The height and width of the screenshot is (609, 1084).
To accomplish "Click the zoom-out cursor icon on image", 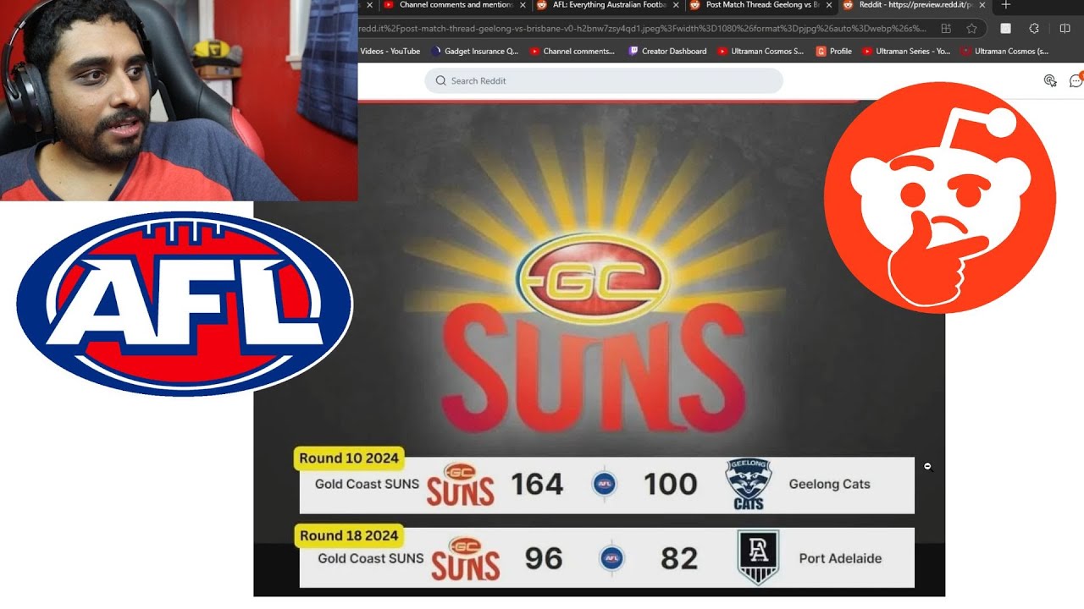I will (927, 466).
